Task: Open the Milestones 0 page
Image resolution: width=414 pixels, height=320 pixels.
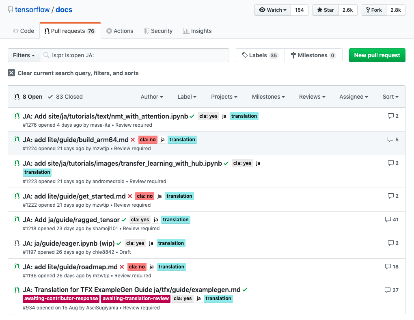Action: [313, 55]
